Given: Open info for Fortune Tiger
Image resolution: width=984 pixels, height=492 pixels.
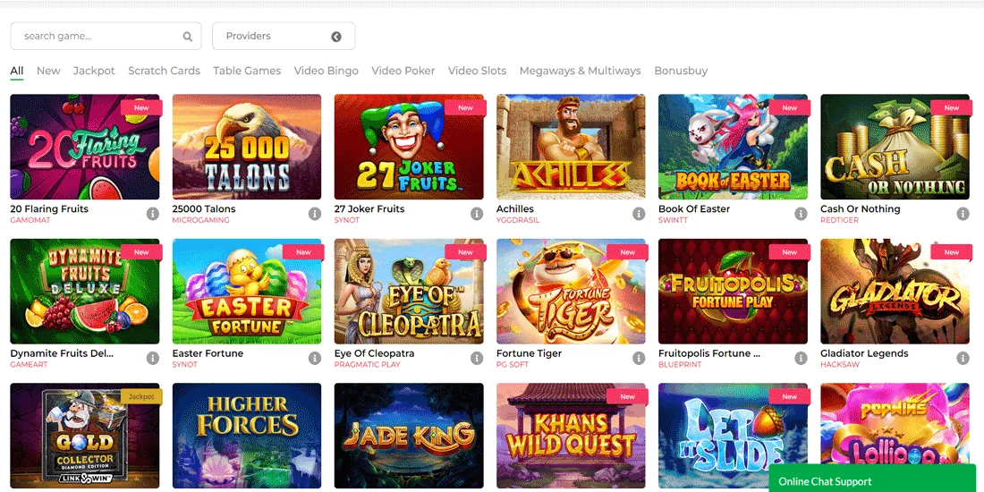Looking at the screenshot, I should click(639, 359).
